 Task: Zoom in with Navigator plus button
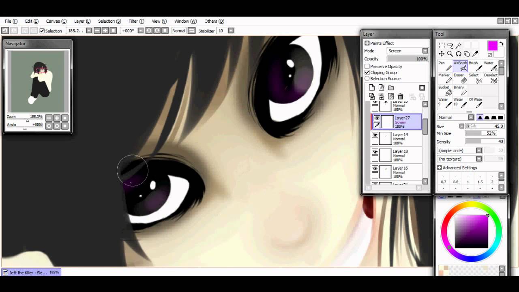click(57, 118)
